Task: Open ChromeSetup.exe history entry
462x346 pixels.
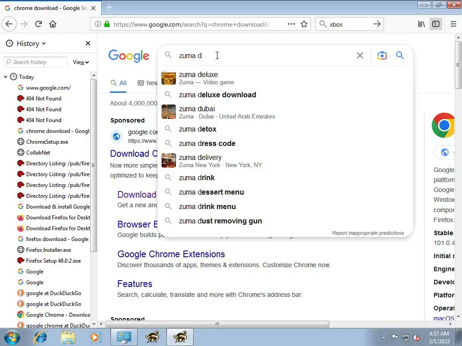Action: click(x=47, y=142)
